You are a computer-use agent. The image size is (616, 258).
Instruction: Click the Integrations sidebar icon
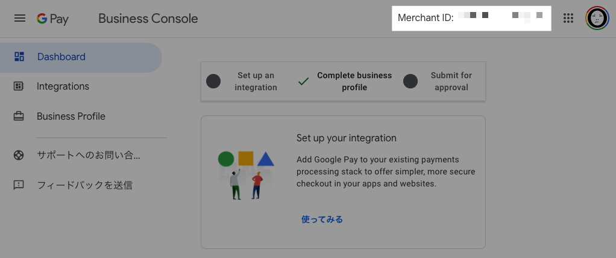coord(19,86)
